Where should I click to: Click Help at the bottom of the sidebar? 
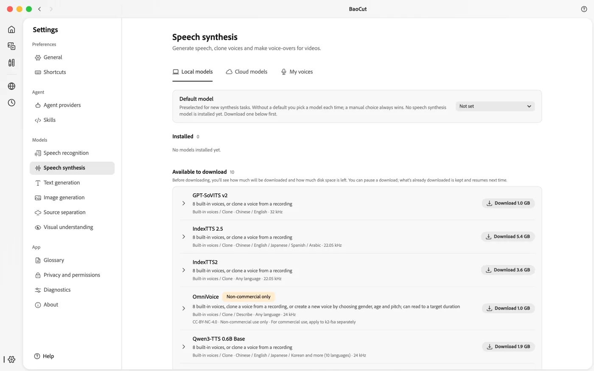44,356
